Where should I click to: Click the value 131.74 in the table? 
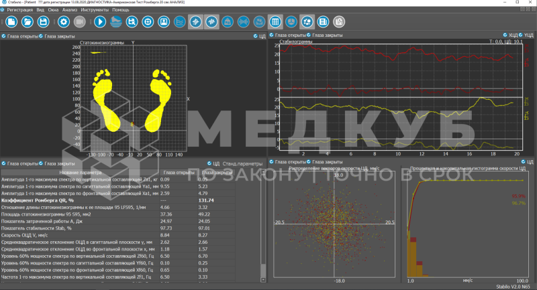[206, 200]
